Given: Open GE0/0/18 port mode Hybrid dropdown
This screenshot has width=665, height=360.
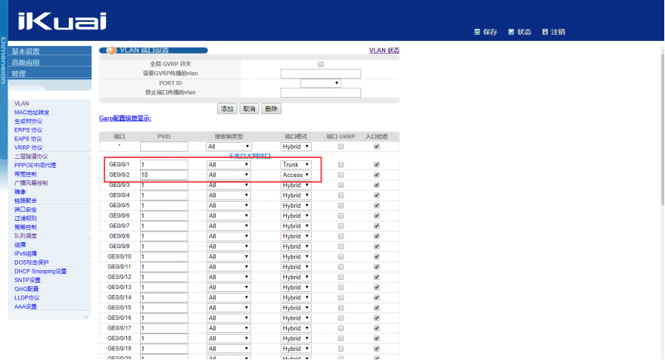Looking at the screenshot, I should pos(296,338).
